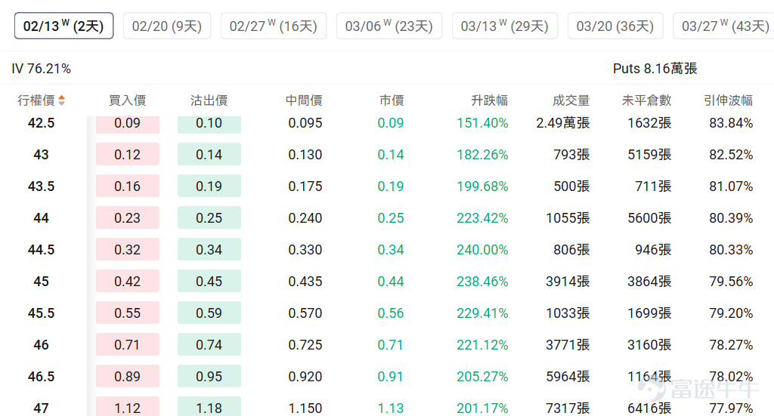Click the 引伸波幅 column header

coord(728,100)
